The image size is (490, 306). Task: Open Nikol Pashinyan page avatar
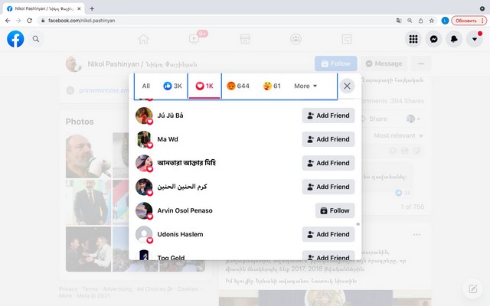tap(73, 64)
